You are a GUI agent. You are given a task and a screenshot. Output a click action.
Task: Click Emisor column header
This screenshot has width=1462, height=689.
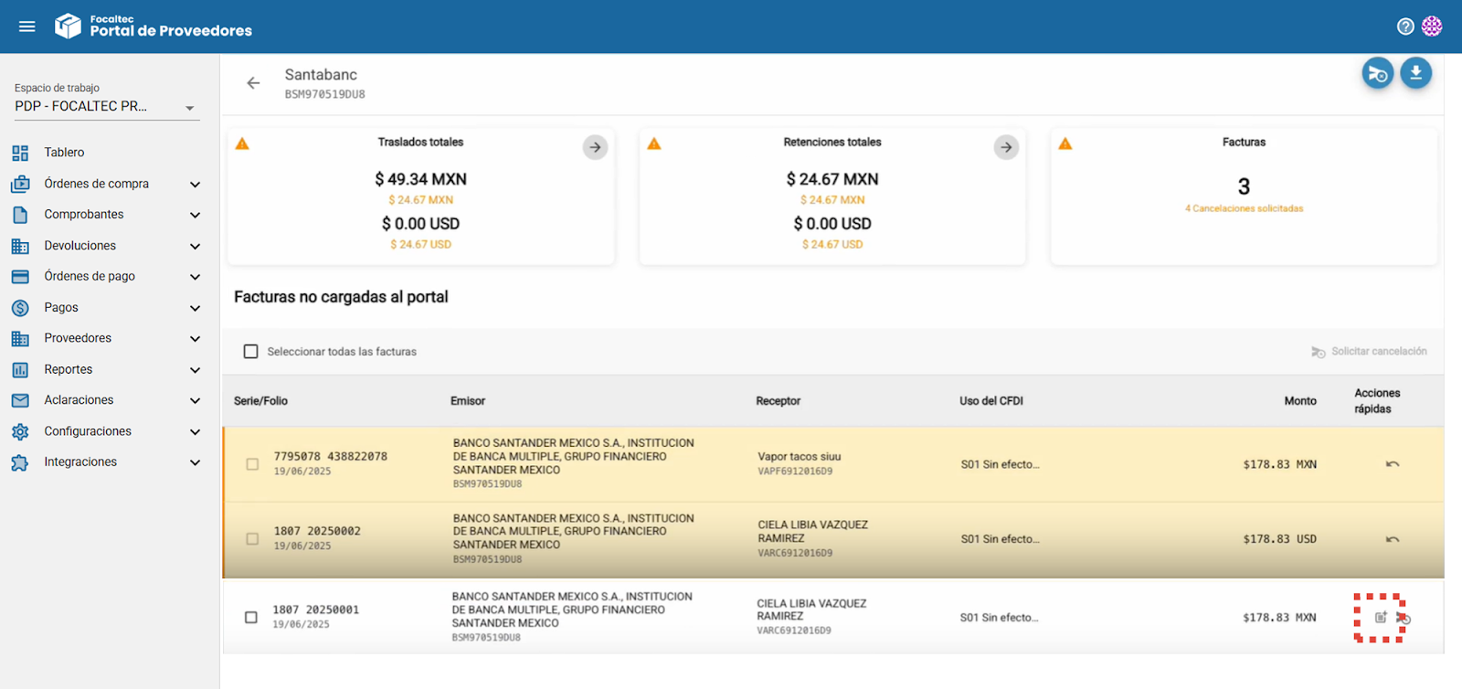(468, 401)
